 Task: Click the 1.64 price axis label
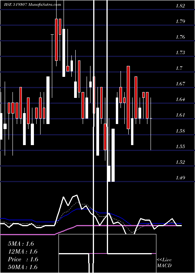tap(180, 99)
